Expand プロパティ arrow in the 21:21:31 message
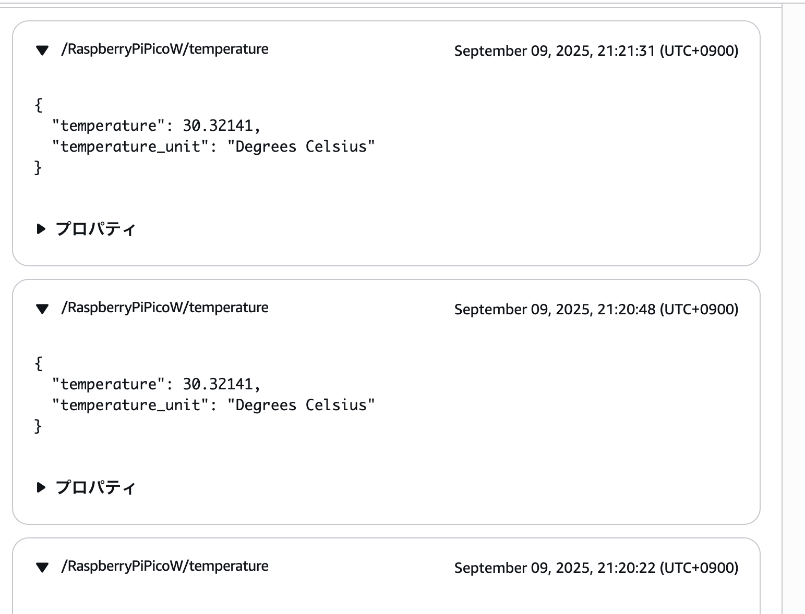This screenshot has height=614, width=805. (x=41, y=229)
